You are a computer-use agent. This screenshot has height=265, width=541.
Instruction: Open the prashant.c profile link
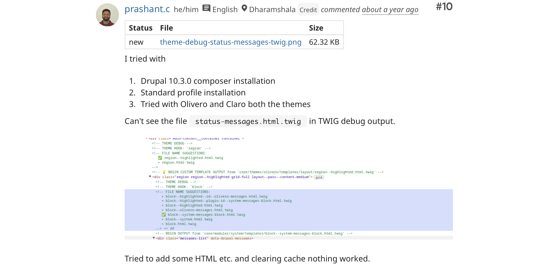point(147,9)
